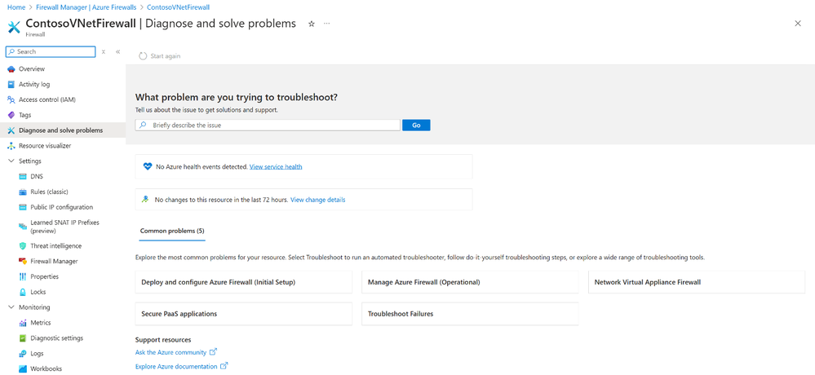Click the sidebar Search input field
The width and height of the screenshot is (815, 375).
click(x=51, y=52)
